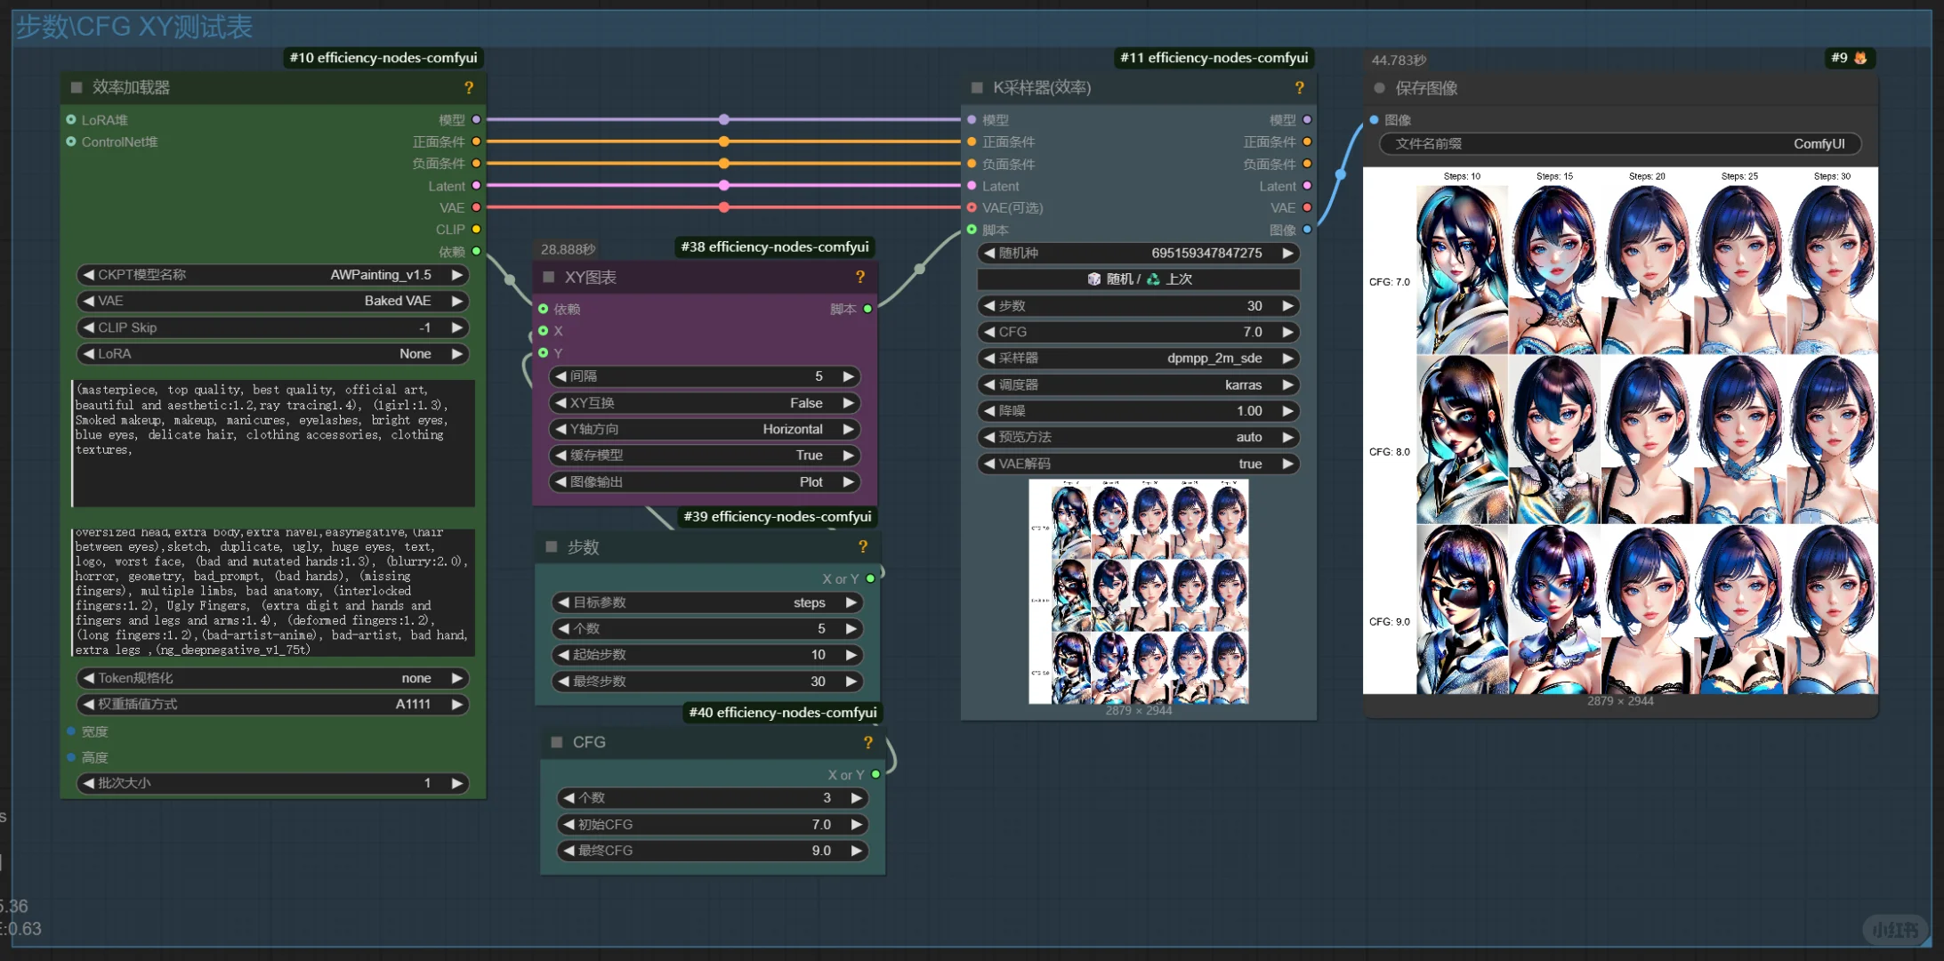This screenshot has height=961, width=1944.
Task: Toggle collapse dot on 保存图像 node
Action: tap(1379, 88)
